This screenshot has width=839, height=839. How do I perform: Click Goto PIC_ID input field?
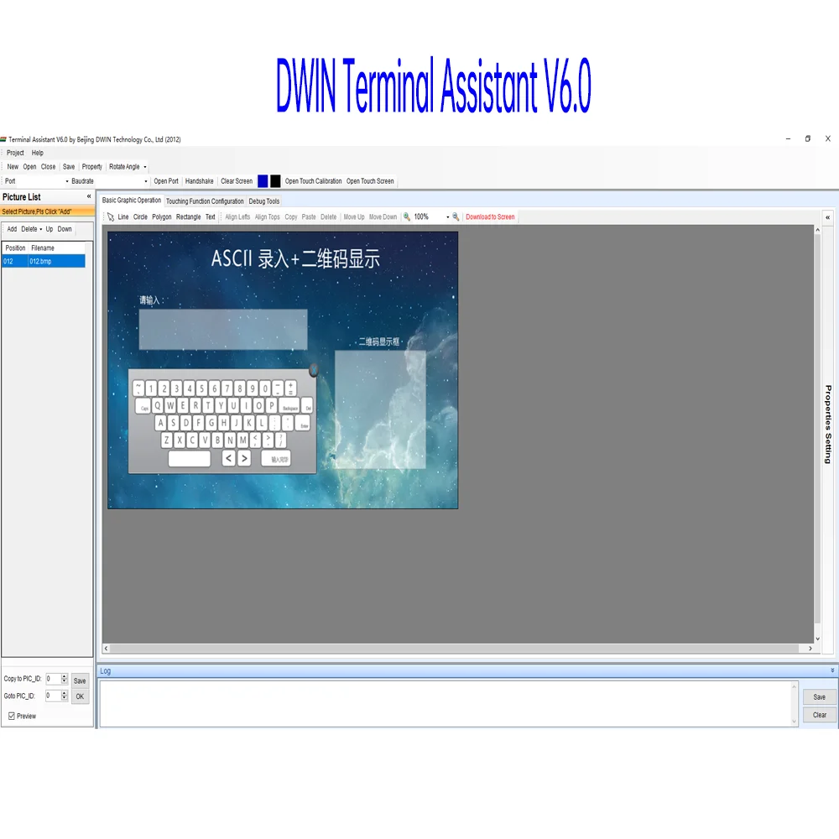click(52, 696)
